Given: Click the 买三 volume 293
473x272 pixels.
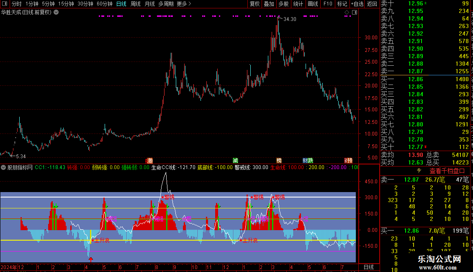Looking at the screenshot, I should (x=464, y=94).
